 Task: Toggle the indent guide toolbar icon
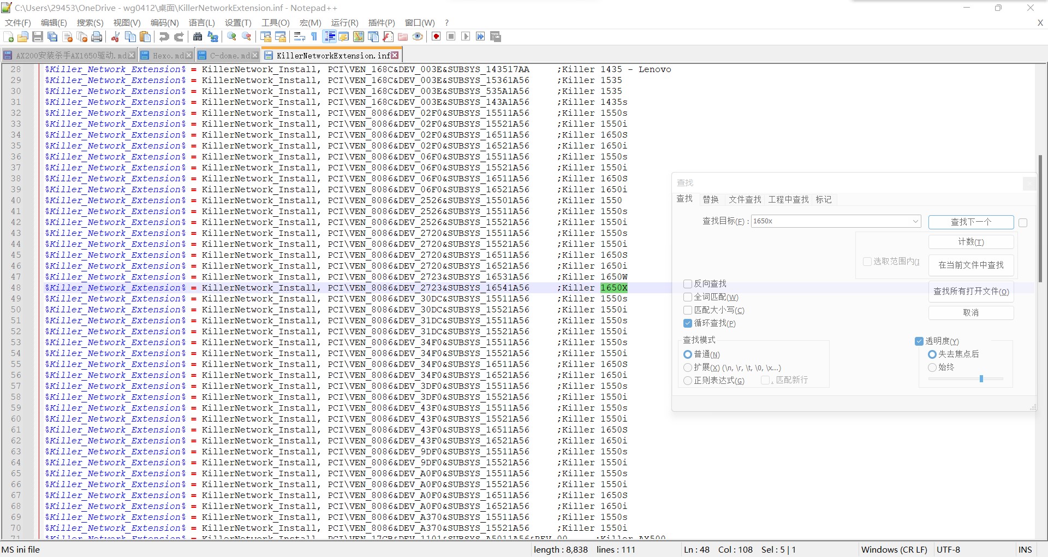click(330, 37)
